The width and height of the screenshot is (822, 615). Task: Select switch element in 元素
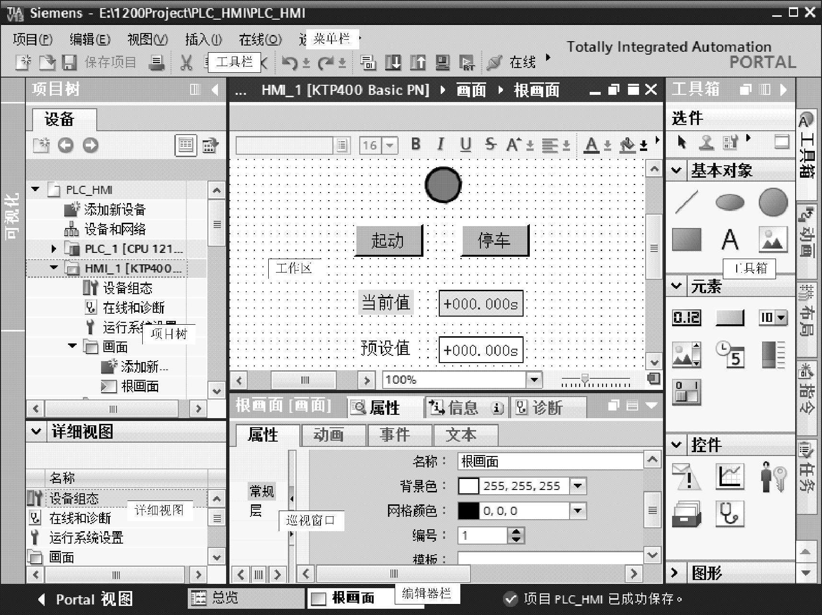pyautogui.click(x=686, y=392)
